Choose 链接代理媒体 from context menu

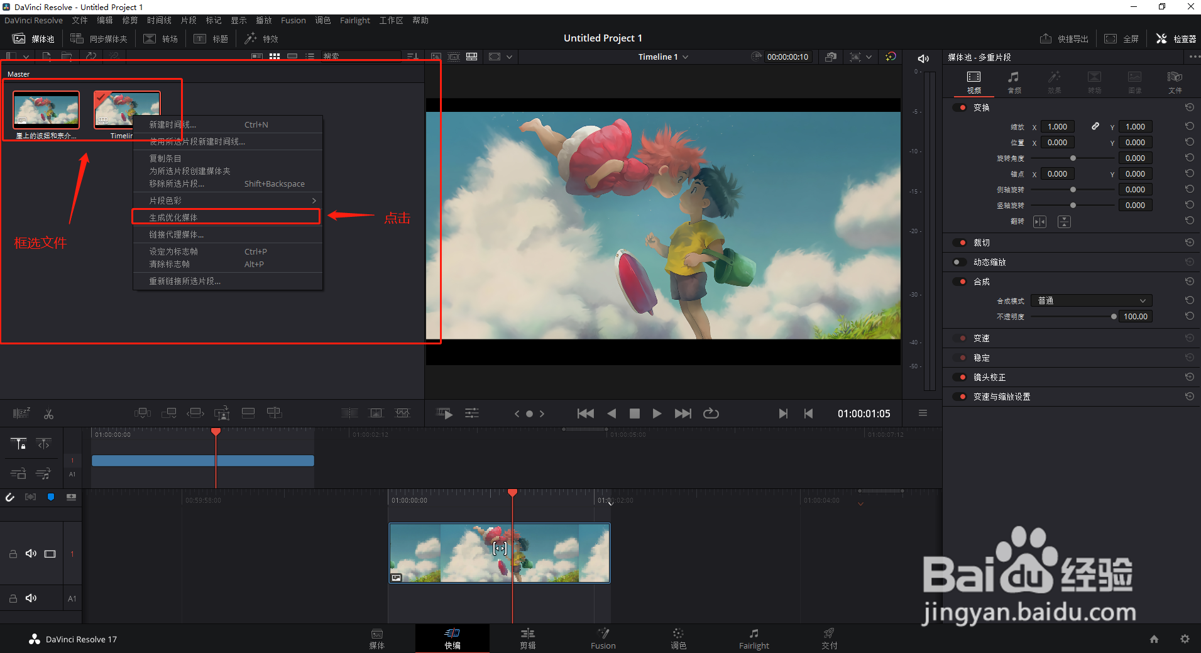[228, 234]
